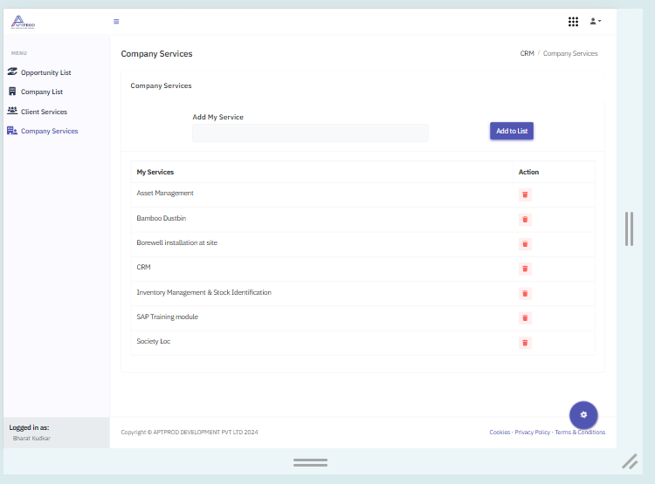Focus the Add My Service input field
Viewport: 655px width, 484px height.
310,133
